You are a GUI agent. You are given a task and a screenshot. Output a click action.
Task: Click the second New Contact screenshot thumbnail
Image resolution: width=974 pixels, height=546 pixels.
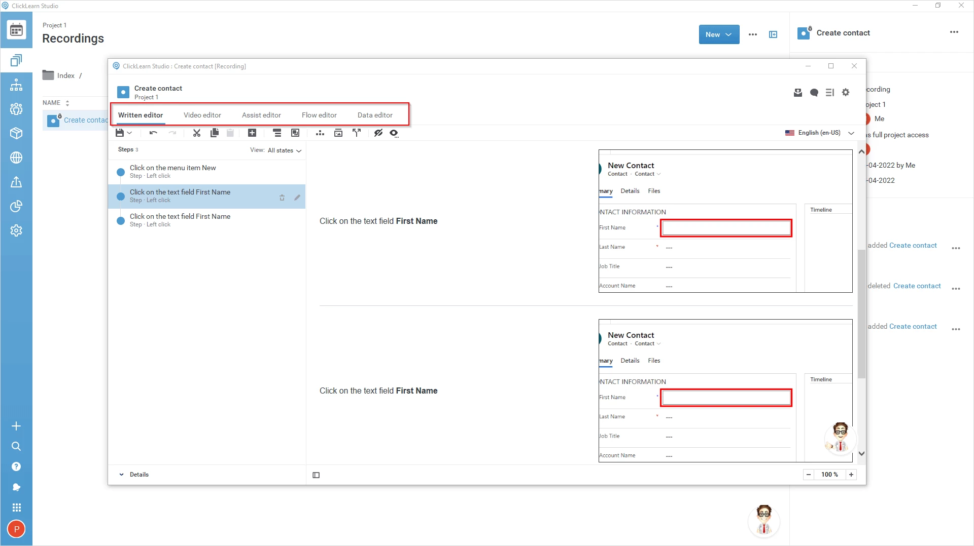pos(725,391)
